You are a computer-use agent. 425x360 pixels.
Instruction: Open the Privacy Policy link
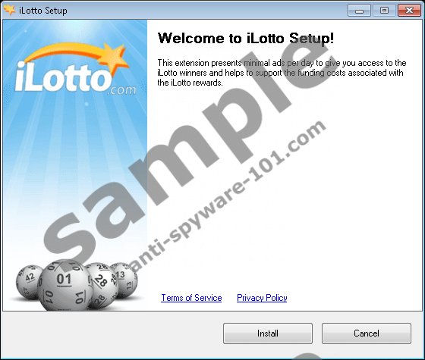pos(262,298)
